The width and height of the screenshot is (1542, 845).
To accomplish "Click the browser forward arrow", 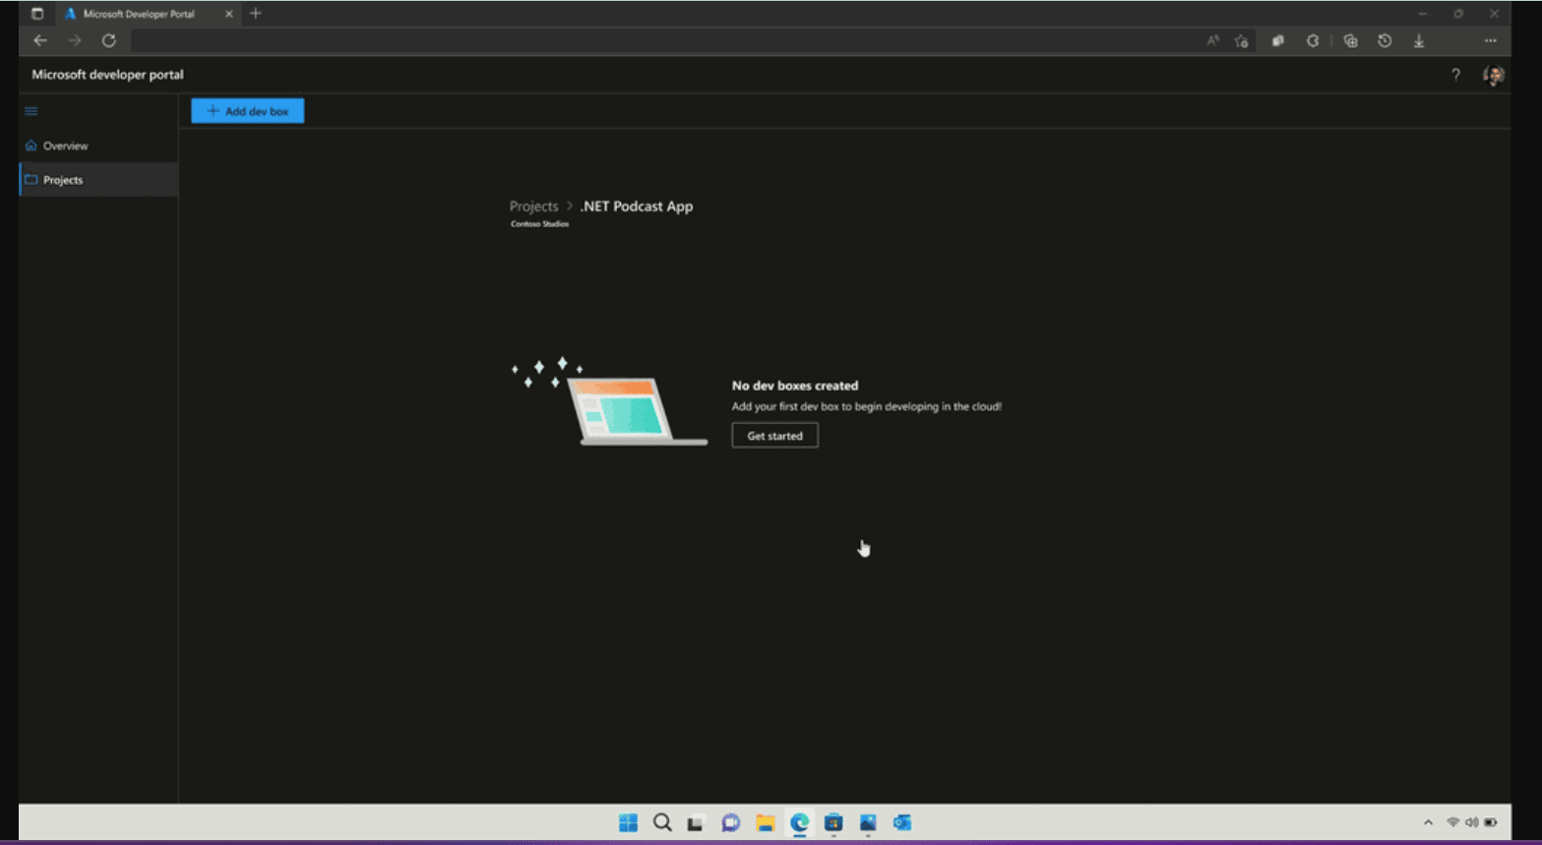I will [x=75, y=40].
